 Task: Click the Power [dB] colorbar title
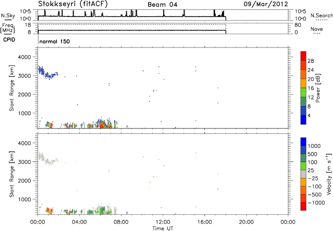[x=318, y=88]
